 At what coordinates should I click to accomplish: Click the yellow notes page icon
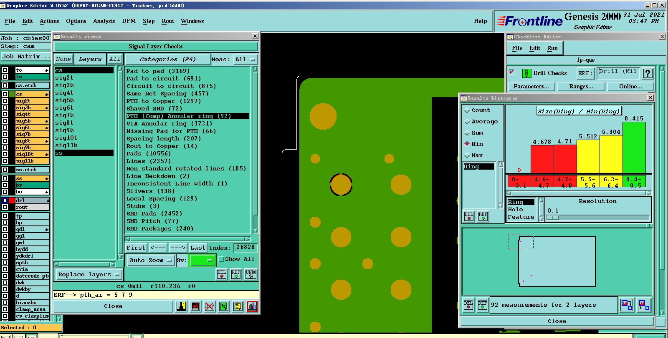[238, 306]
